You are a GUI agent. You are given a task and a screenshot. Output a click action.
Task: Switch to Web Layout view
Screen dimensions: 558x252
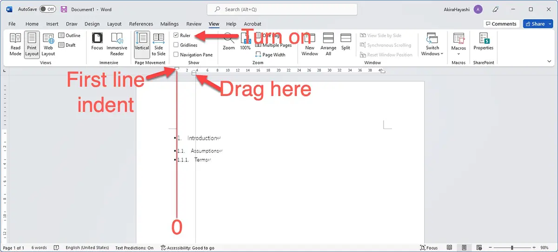click(x=48, y=45)
